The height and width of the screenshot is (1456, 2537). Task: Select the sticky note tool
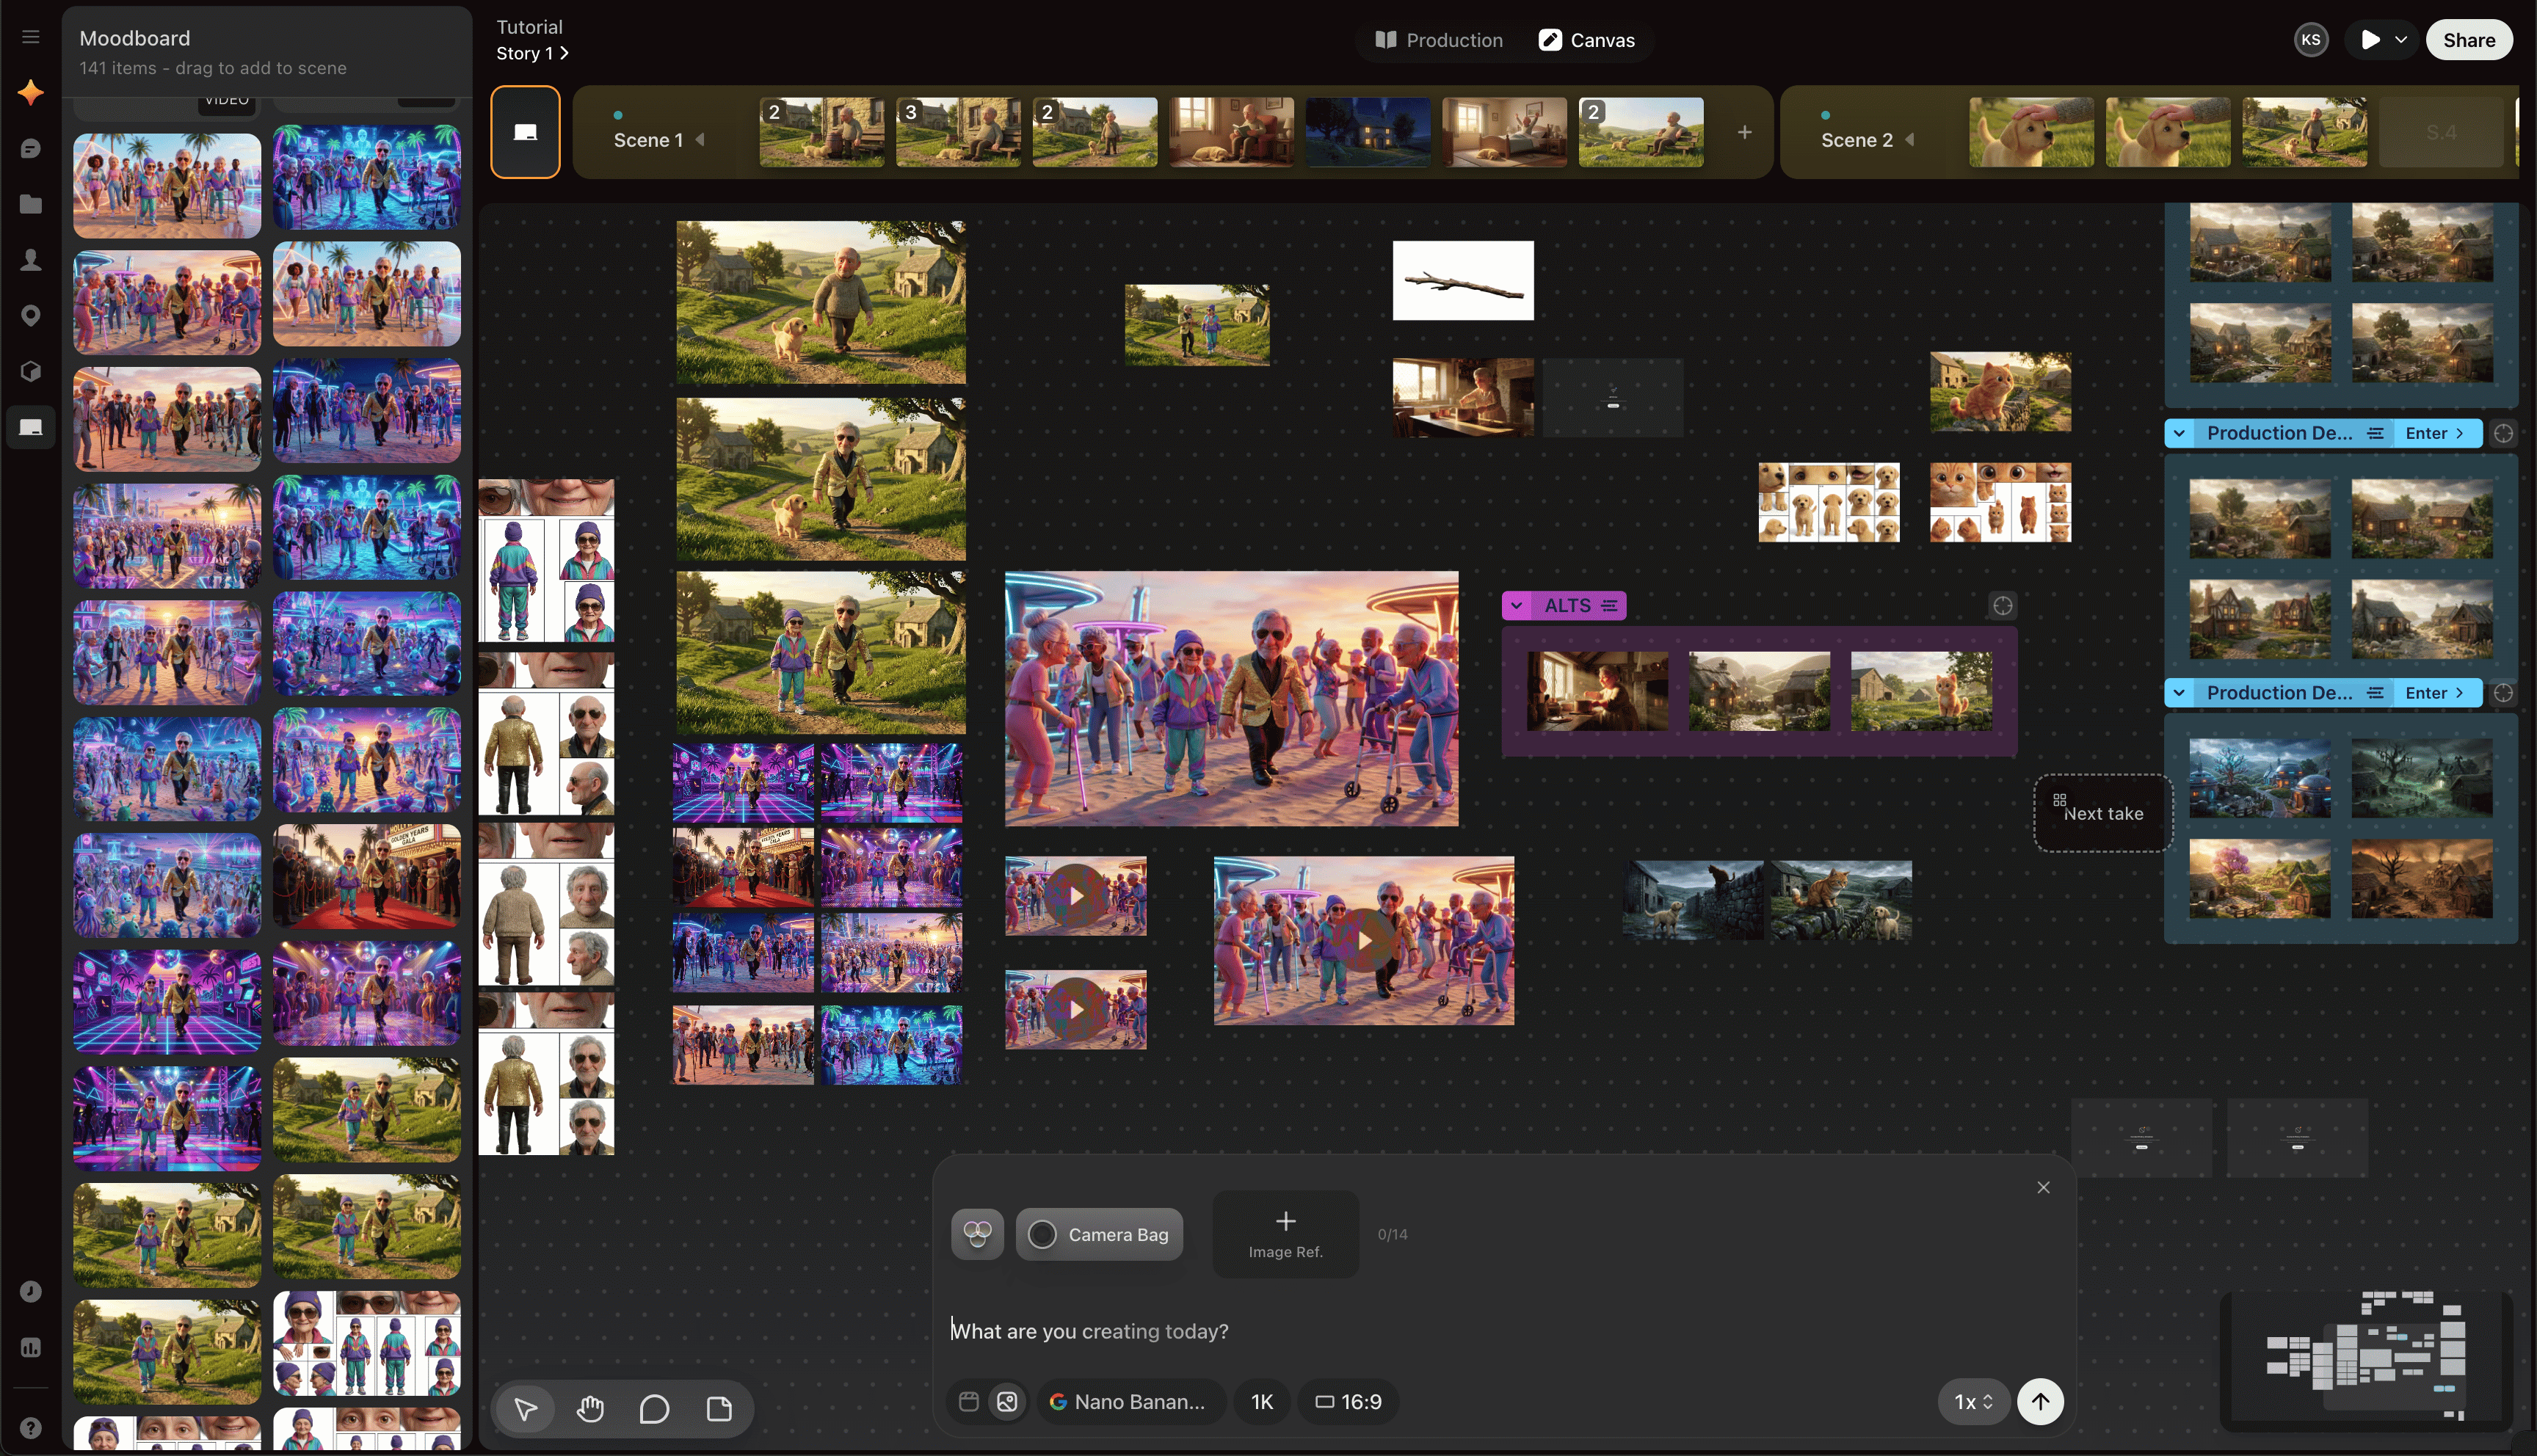coord(719,1409)
